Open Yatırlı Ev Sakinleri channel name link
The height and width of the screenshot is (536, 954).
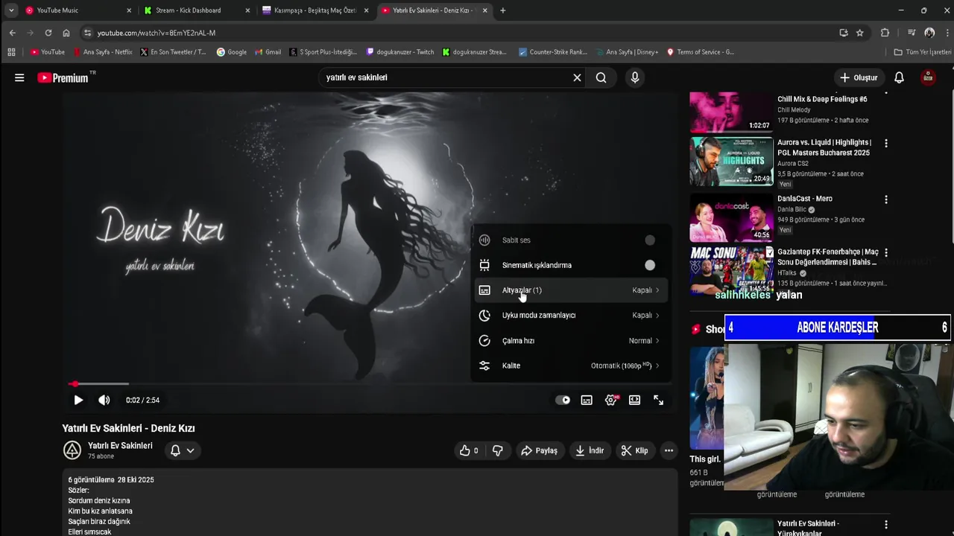120,445
